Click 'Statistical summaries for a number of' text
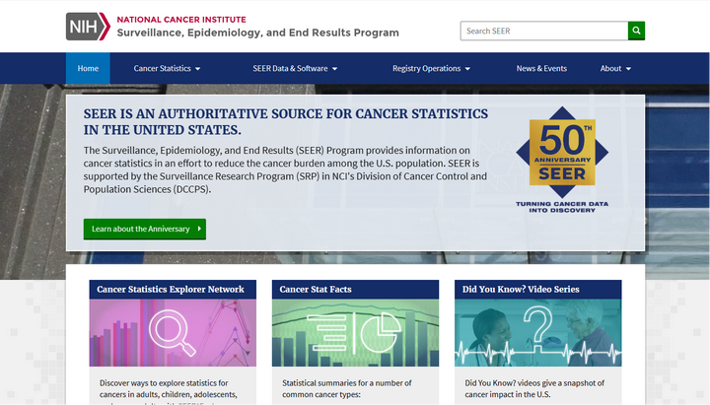The image size is (710, 405). pos(347,382)
